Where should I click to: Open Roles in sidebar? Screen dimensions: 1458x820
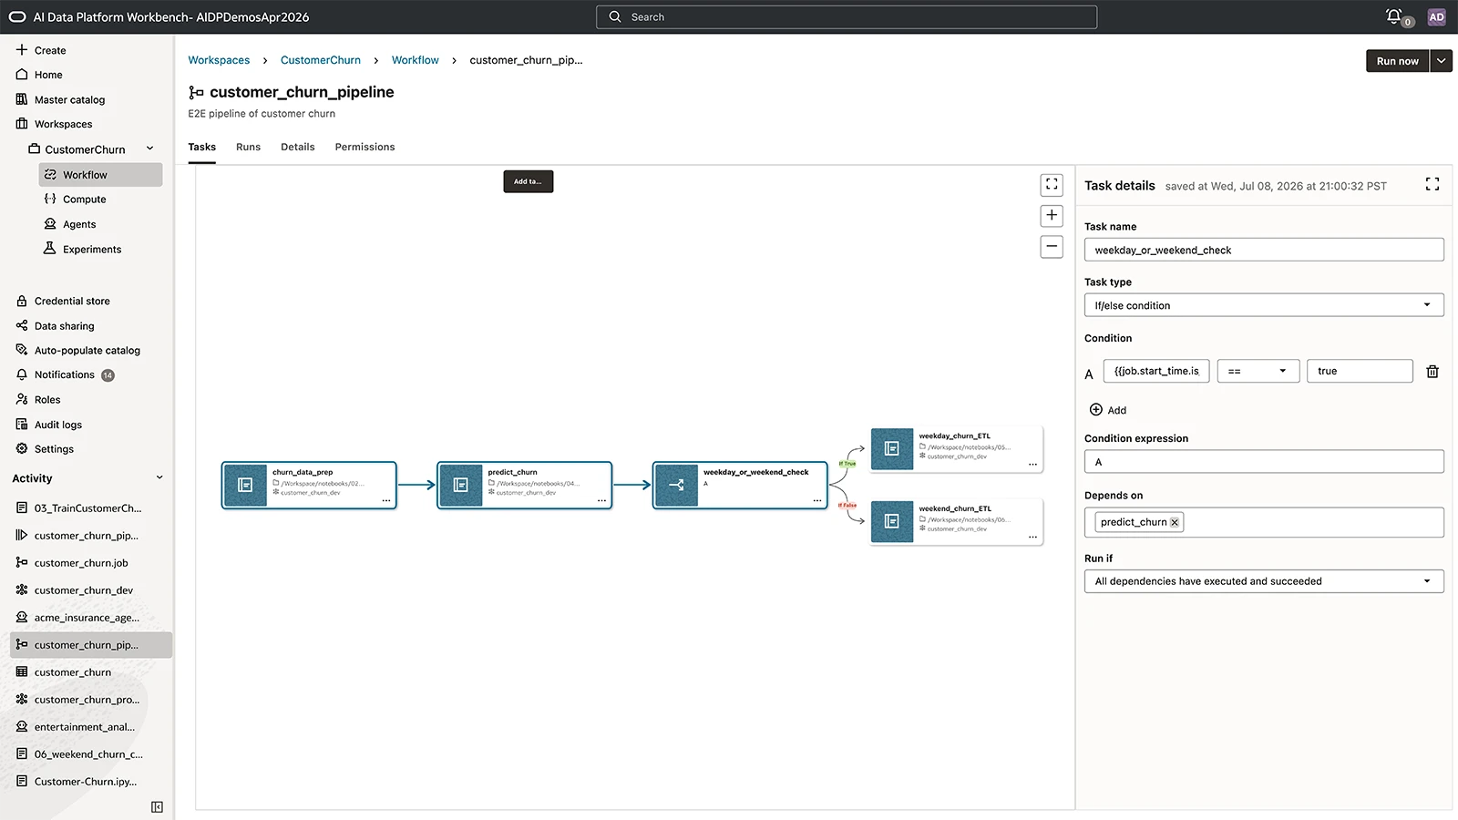47,399
